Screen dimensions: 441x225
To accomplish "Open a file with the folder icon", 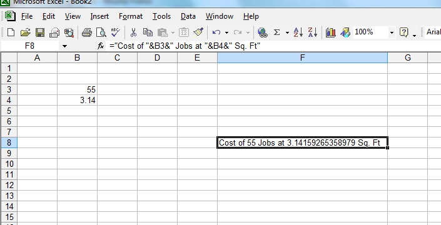I will tap(25, 32).
